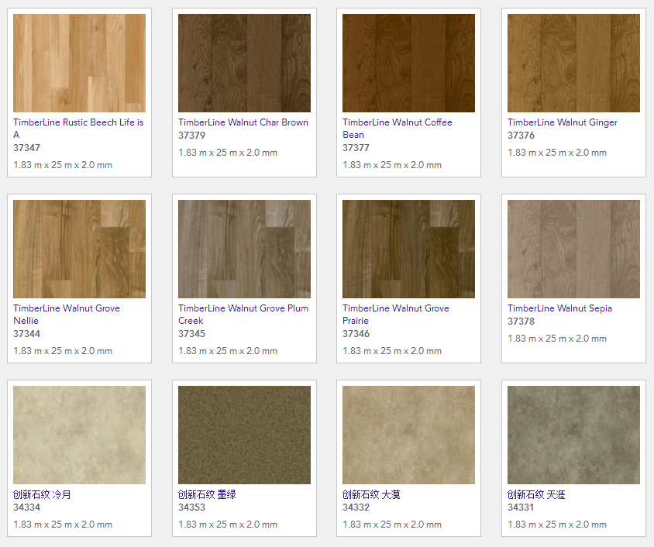Click the 创新石纹 墨绿 product link

pyautogui.click(x=207, y=494)
